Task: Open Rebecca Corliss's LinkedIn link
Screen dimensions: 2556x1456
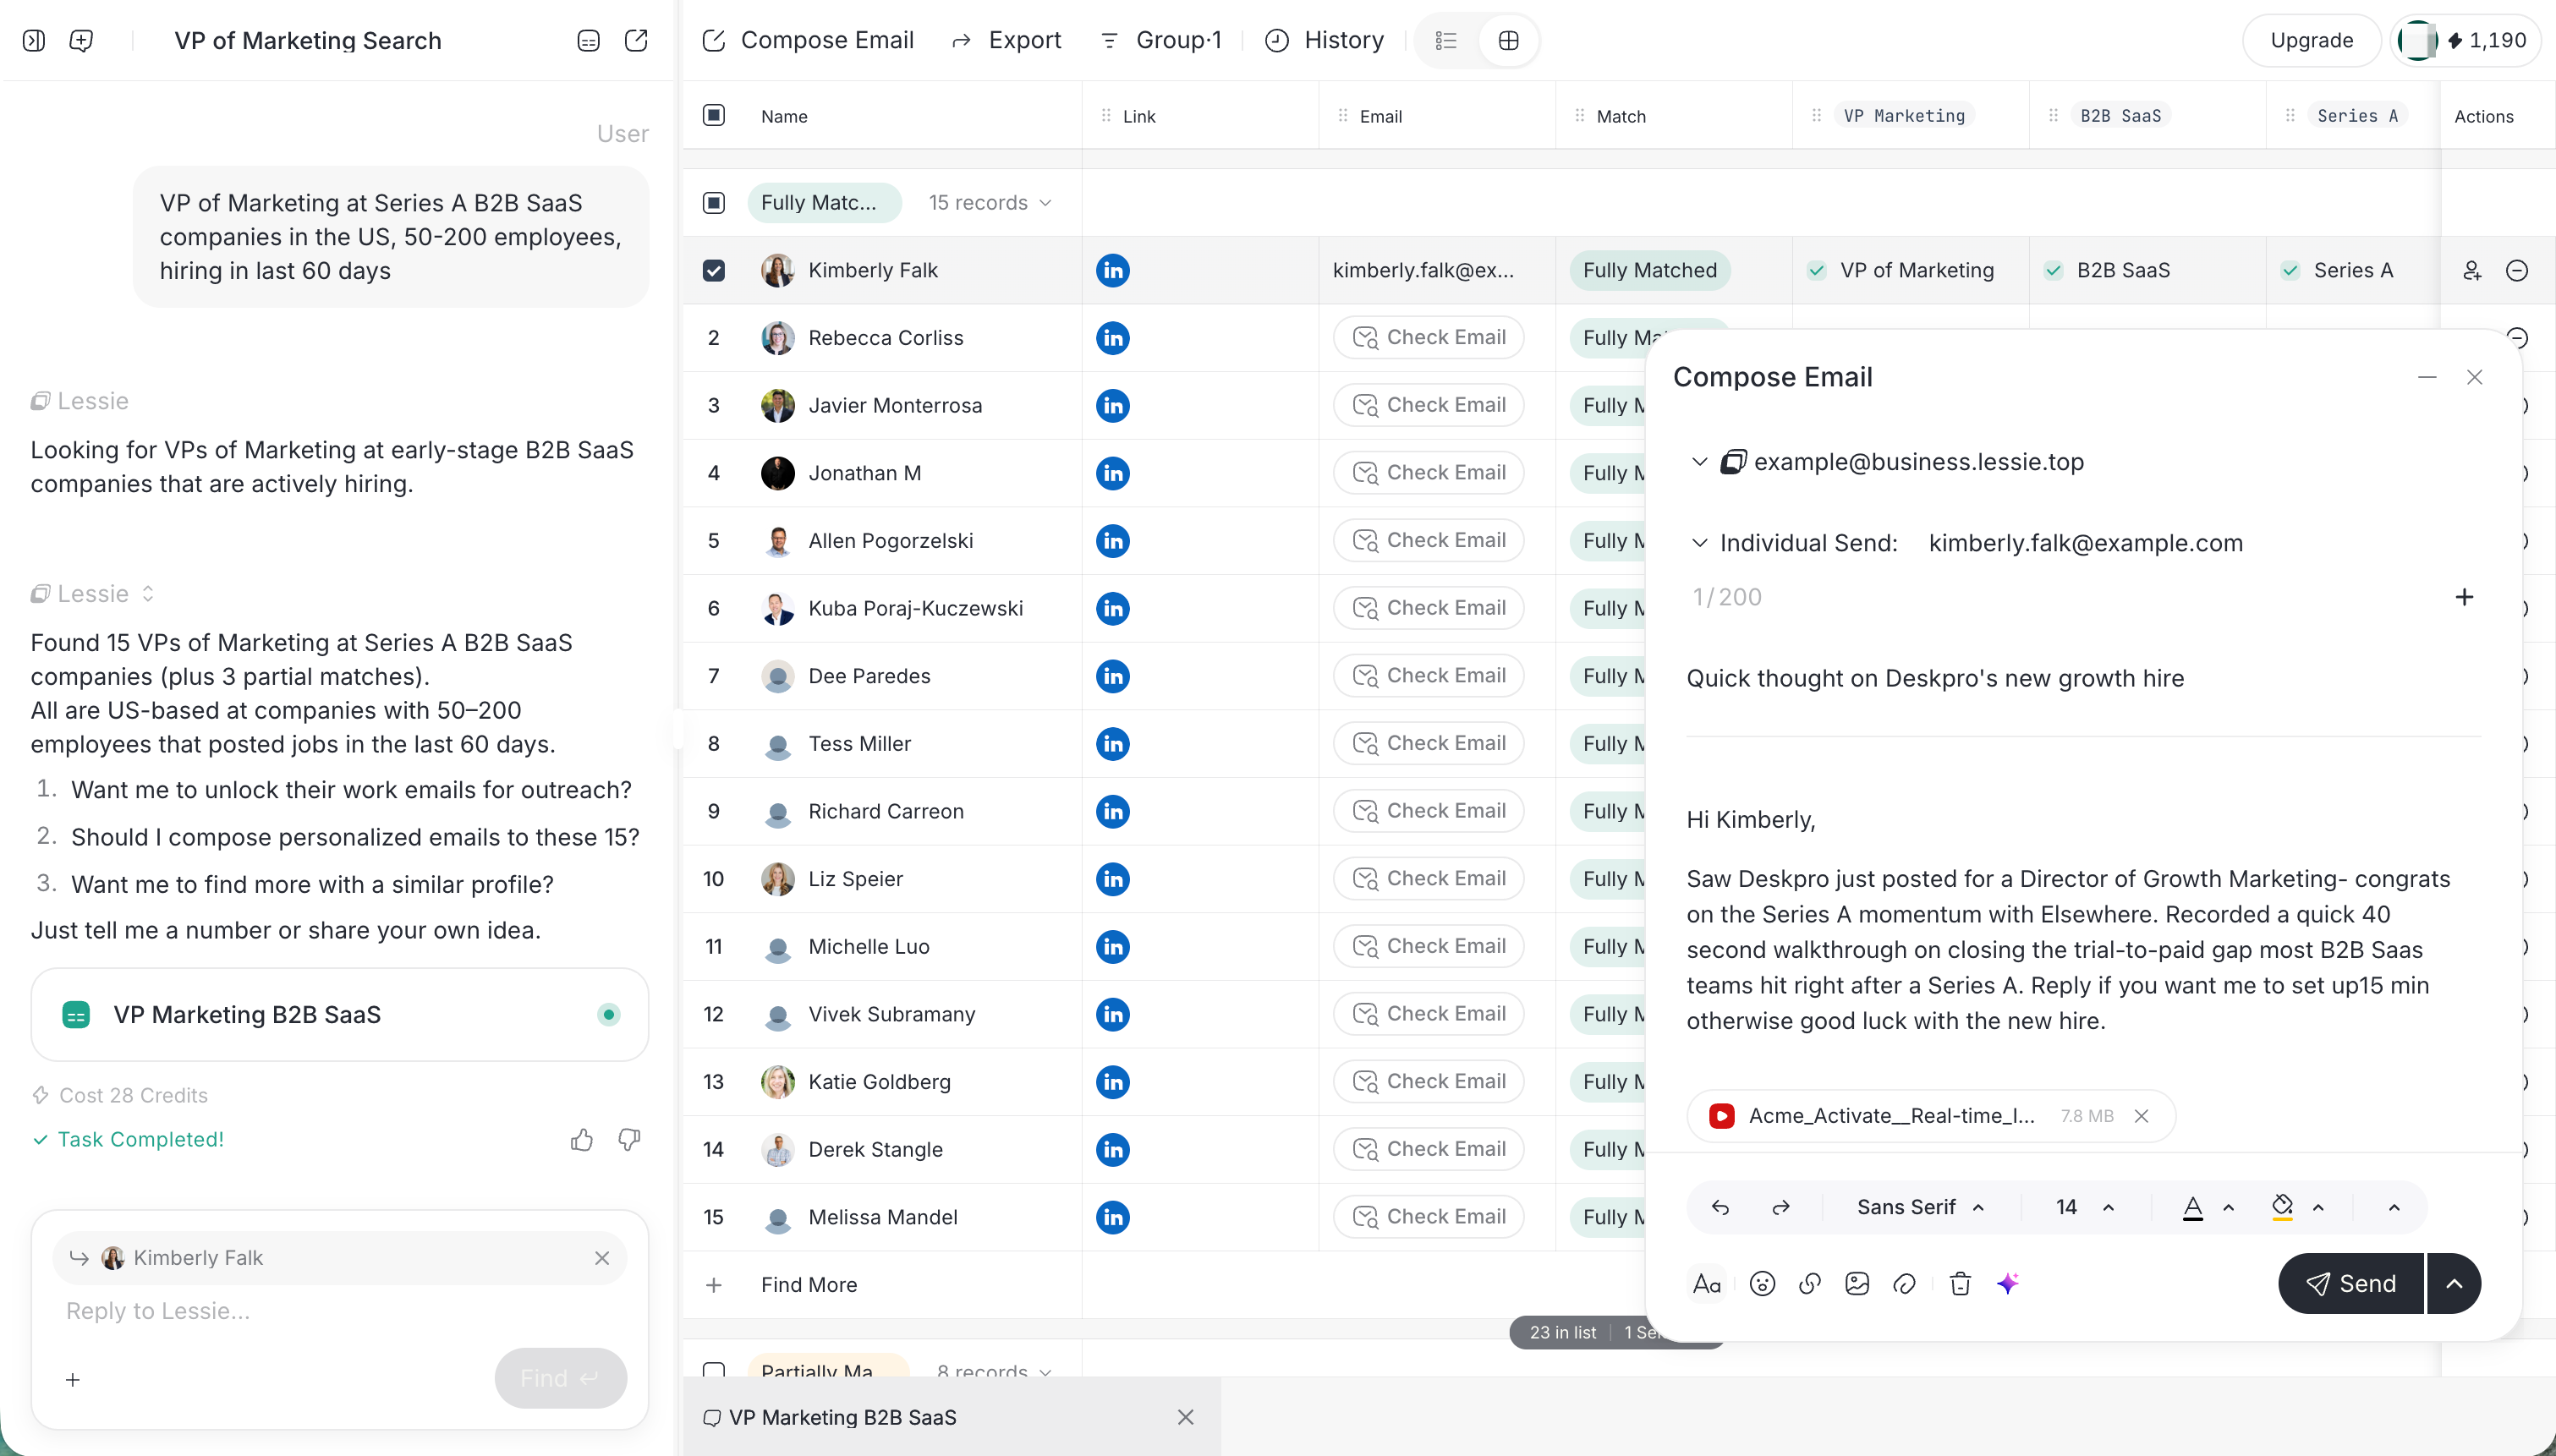Action: [1112, 338]
